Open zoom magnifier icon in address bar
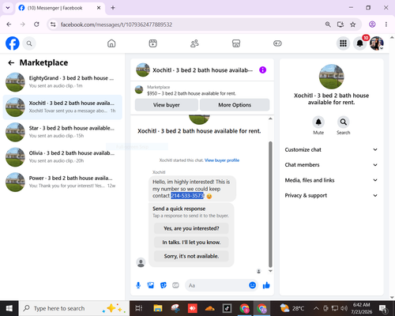This screenshot has height=316, width=395. [328, 24]
